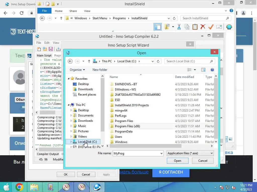Switch to Compiler Output tab
The width and height of the screenshot is (257, 192).
pyautogui.click(x=48, y=154)
